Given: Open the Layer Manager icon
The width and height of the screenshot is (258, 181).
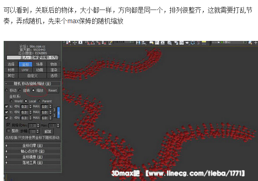Looking at the screenshot, I should [x=151, y=43].
